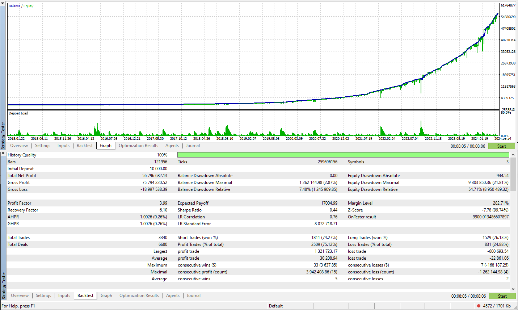Click the scrollbar down arrow of statistics
Viewport: 518px width, 310px height.
[x=513, y=289]
